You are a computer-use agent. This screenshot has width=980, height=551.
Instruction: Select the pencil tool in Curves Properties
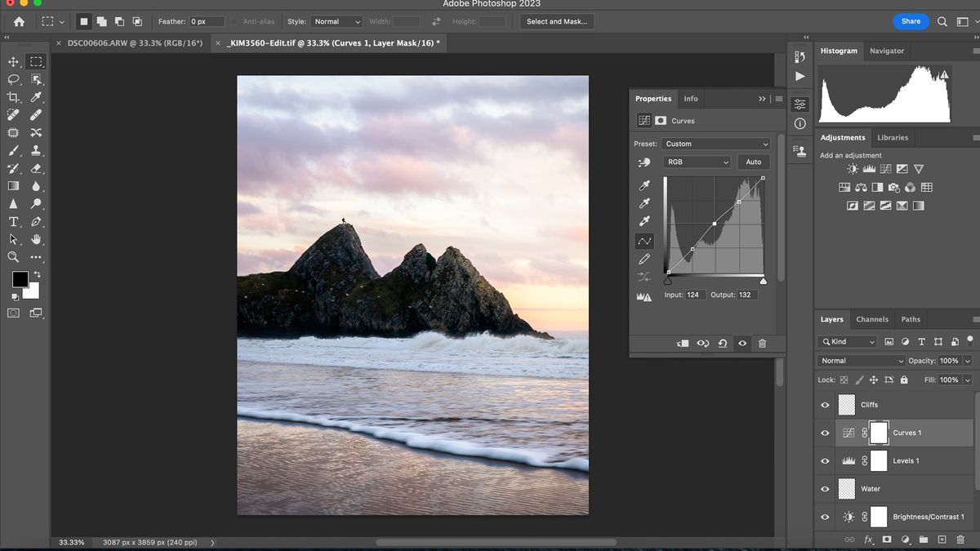(x=644, y=260)
